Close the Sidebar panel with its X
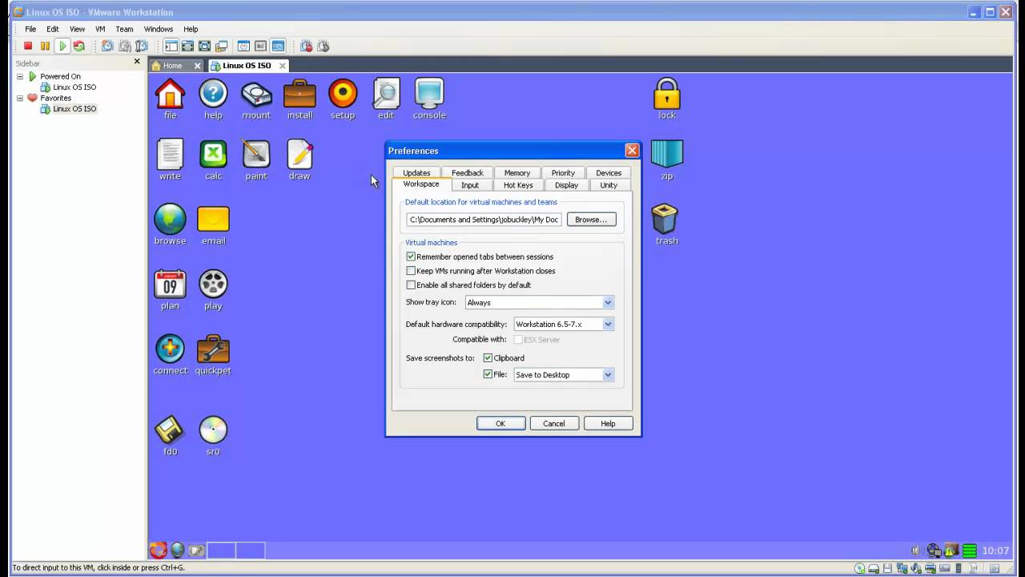 pyautogui.click(x=137, y=62)
